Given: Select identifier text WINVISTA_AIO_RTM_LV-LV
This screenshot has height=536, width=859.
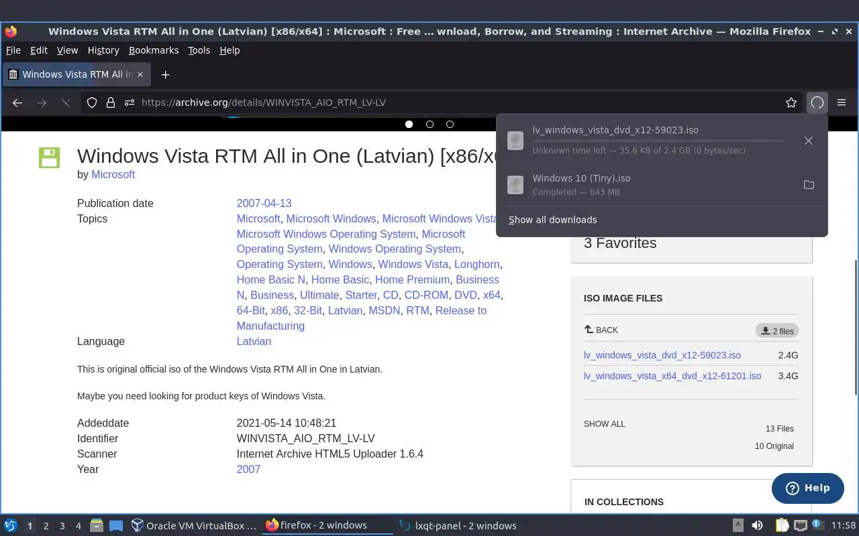Looking at the screenshot, I should point(305,438).
